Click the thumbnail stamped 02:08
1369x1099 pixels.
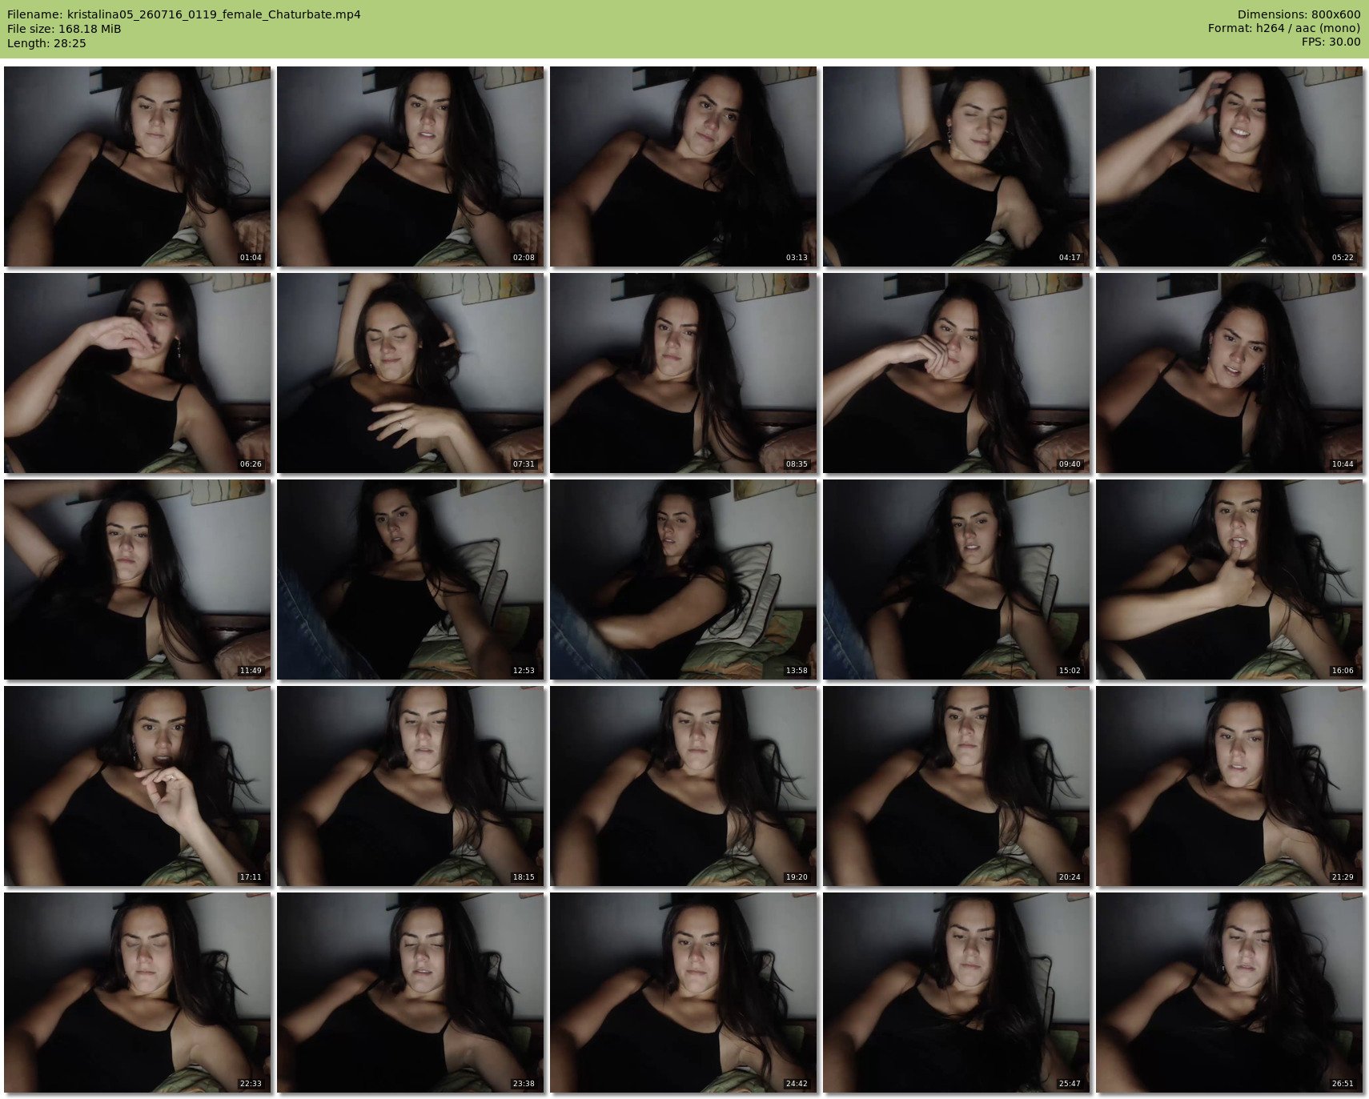point(410,166)
